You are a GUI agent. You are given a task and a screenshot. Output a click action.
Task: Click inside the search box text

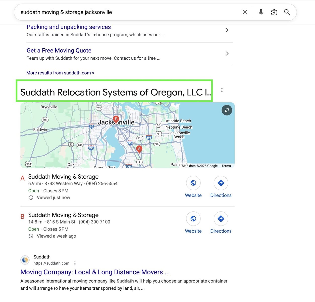[66, 12]
